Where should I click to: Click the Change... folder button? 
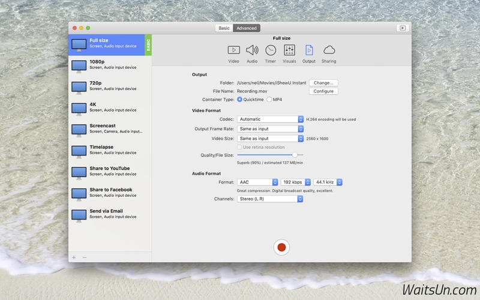[x=323, y=83]
